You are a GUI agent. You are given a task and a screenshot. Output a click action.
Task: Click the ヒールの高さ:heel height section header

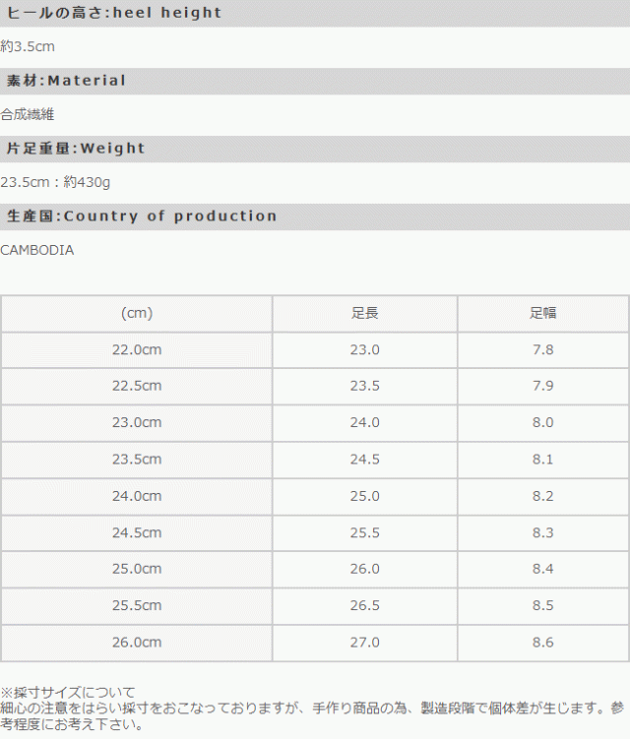click(x=114, y=14)
